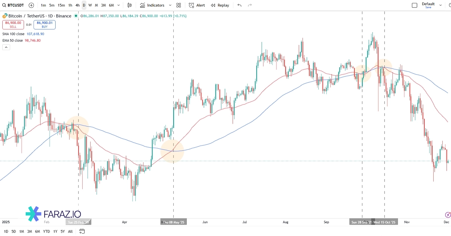Viewport: 451px width, 236px height.
Task: Click the redo arrow icon
Action: point(250,5)
